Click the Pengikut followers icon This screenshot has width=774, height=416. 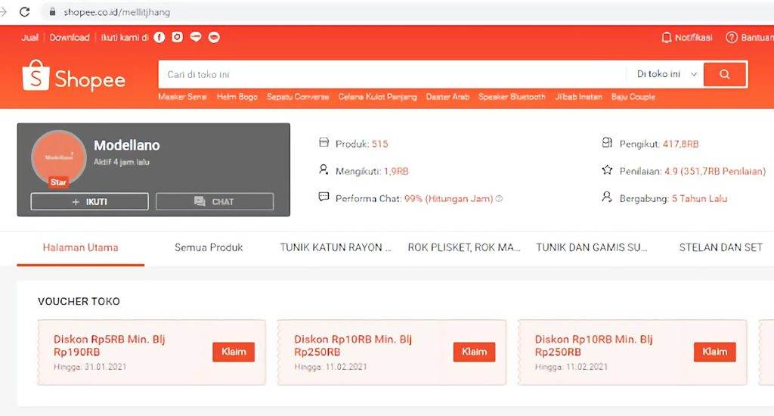[x=607, y=143]
